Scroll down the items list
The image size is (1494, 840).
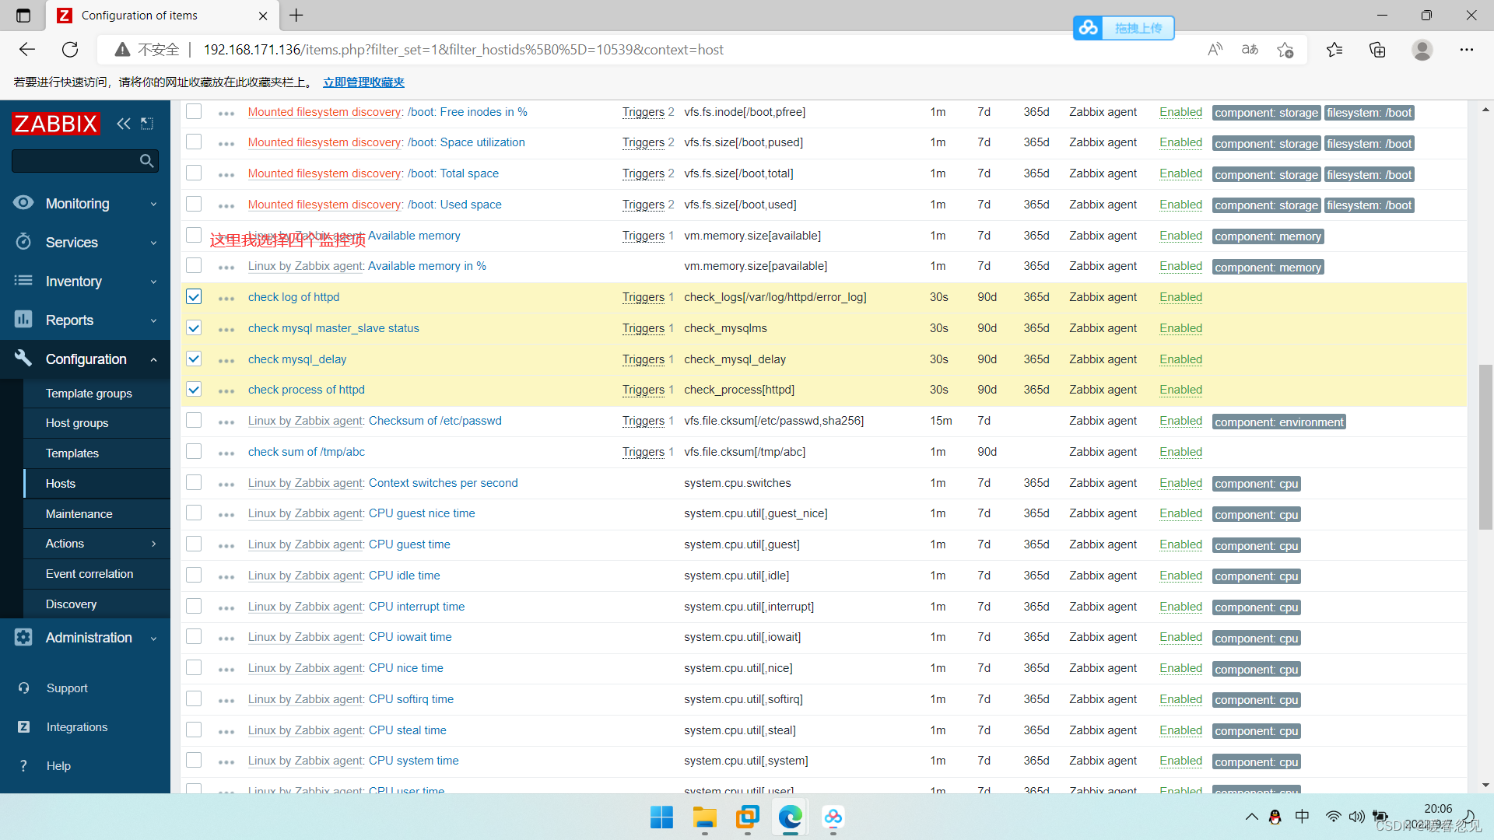point(1485,786)
